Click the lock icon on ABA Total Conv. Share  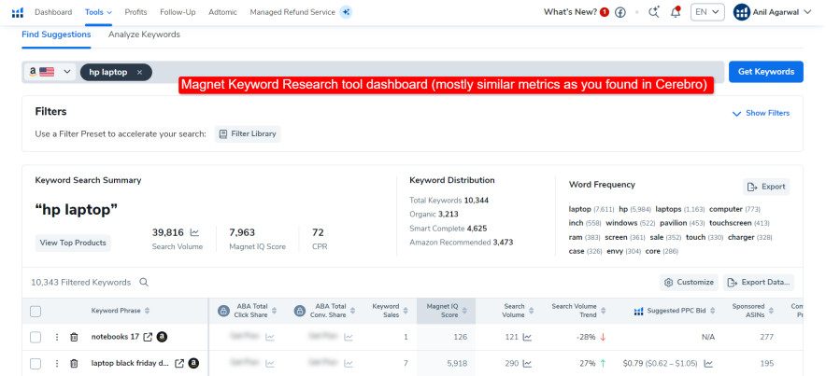click(x=300, y=311)
